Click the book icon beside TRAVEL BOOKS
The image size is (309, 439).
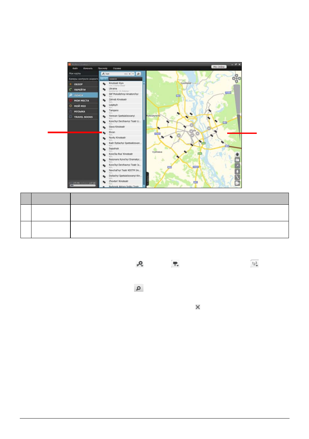point(70,117)
